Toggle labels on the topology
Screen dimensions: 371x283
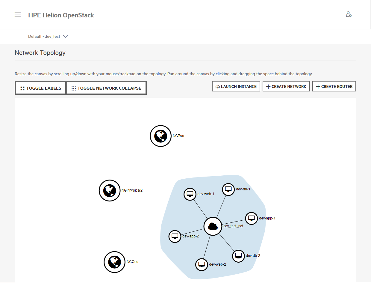(41, 88)
